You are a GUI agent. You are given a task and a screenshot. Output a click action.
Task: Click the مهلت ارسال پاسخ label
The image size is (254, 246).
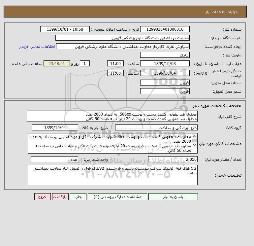(x=226, y=64)
